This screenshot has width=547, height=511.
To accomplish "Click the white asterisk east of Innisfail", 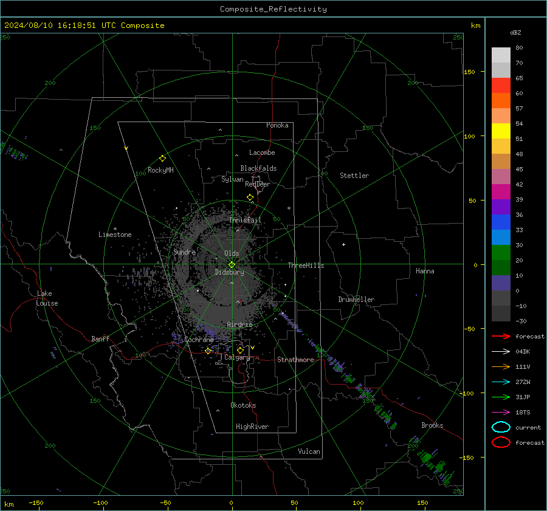I will pyautogui.click(x=289, y=208).
